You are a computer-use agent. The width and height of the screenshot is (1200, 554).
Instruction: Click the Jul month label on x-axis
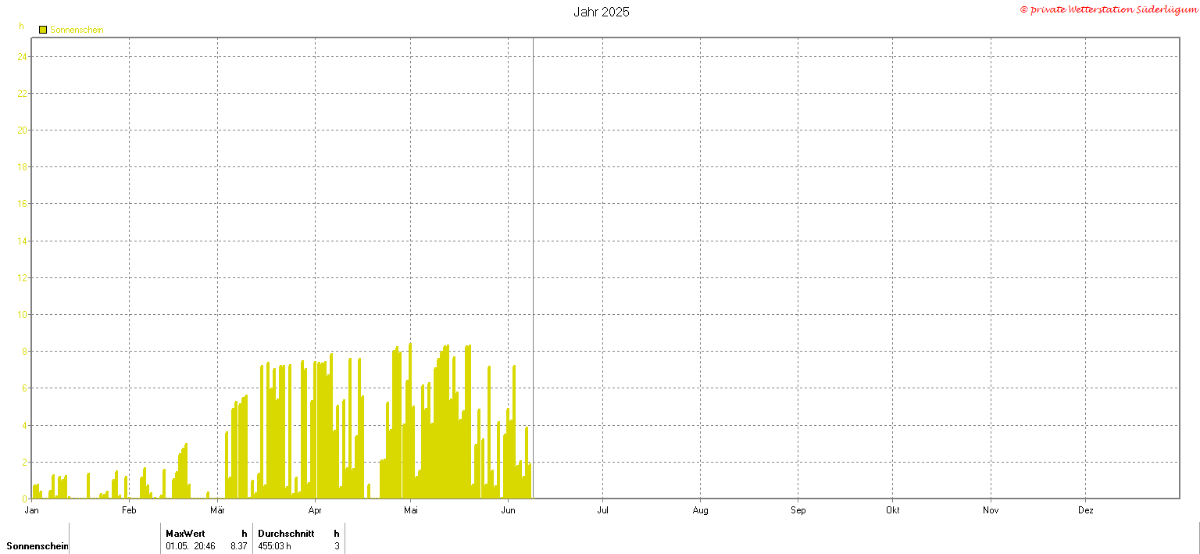(602, 511)
